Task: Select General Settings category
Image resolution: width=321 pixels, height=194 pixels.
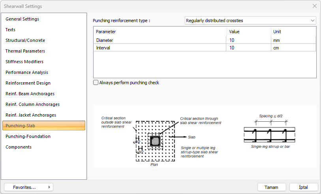Action: pos(22,19)
